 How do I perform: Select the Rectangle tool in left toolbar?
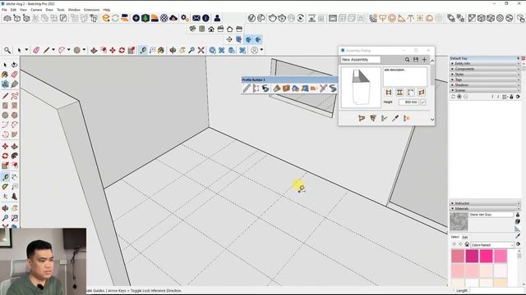coord(5,106)
